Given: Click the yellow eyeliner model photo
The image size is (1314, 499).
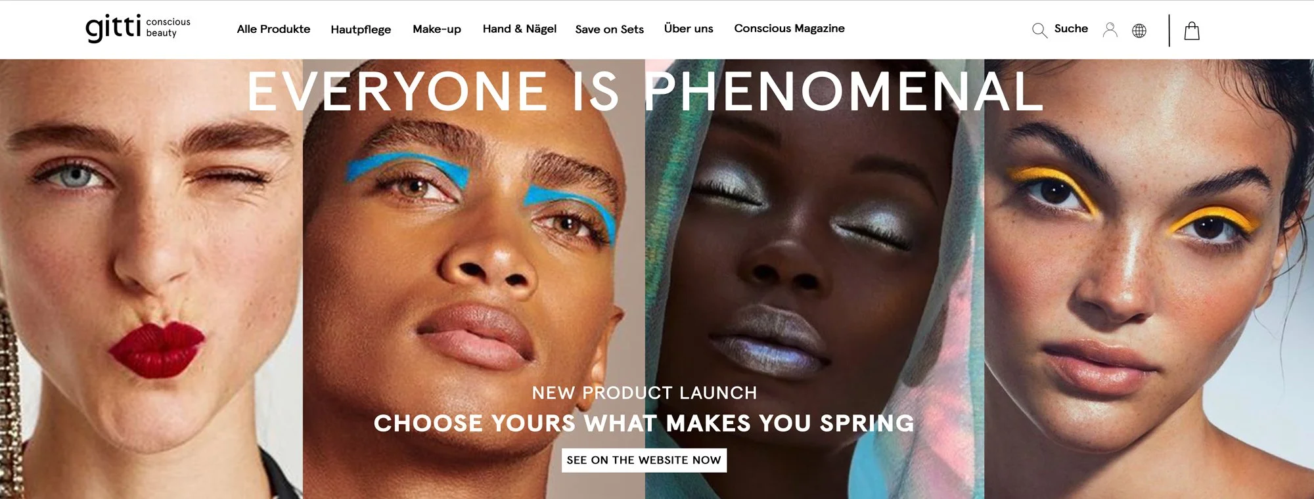Looking at the screenshot, I should pos(1149,279).
